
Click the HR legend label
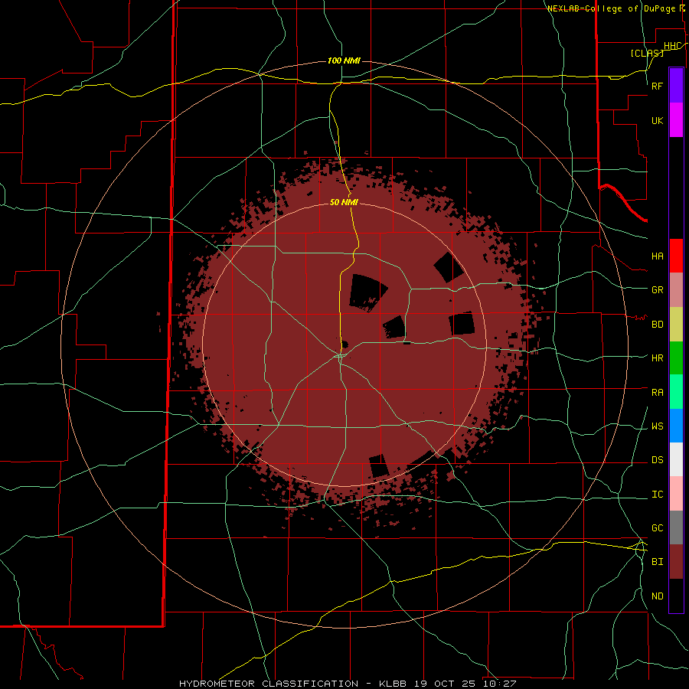point(657,358)
